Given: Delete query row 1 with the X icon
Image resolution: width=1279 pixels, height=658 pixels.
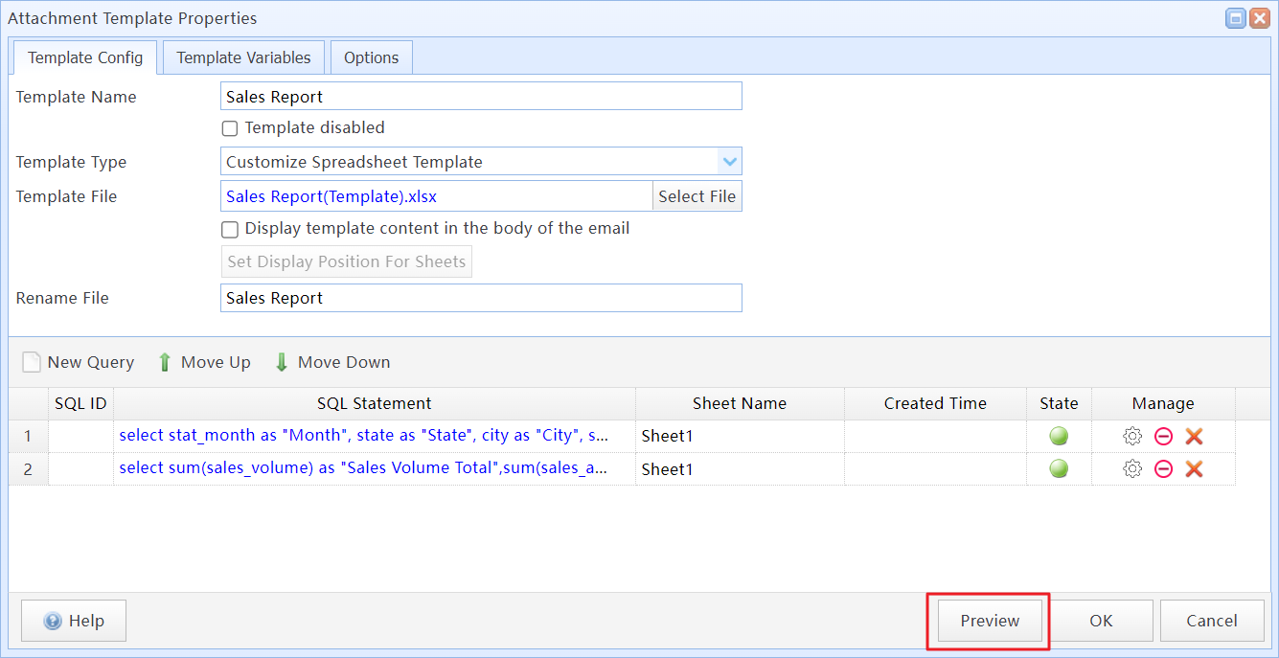Looking at the screenshot, I should click(1194, 437).
